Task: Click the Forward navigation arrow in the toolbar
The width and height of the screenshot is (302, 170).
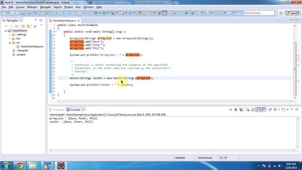Action: click(x=229, y=13)
